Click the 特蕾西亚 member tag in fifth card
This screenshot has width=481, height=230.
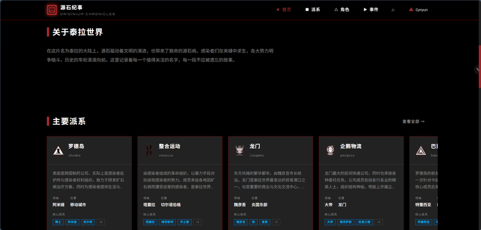click(424, 222)
